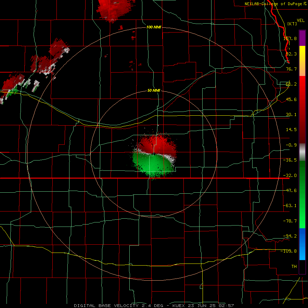Click the 14.5 velocity scale value
Image resolution: width=308 pixels, height=308 pixels.
tap(291, 130)
